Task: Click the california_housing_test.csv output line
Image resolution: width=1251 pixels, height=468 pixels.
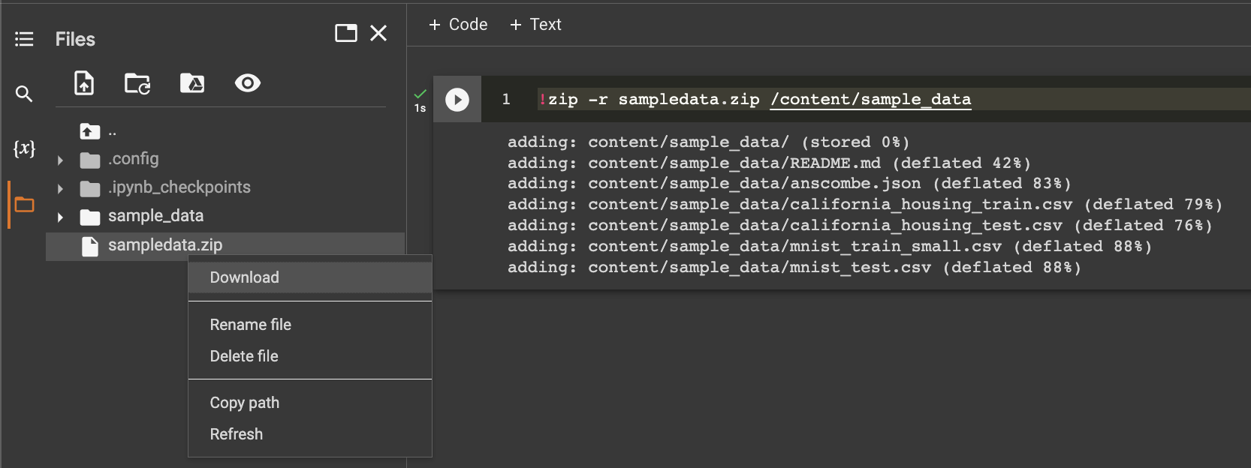Action: (860, 225)
